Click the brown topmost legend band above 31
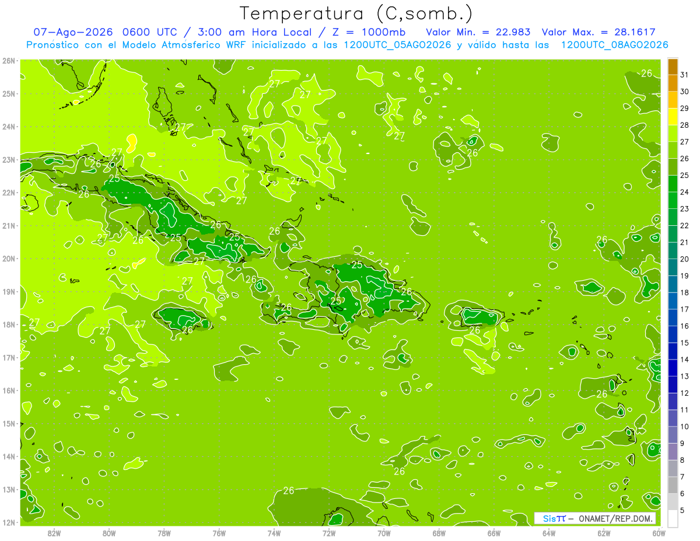This screenshot has height=541, width=700. (x=672, y=67)
